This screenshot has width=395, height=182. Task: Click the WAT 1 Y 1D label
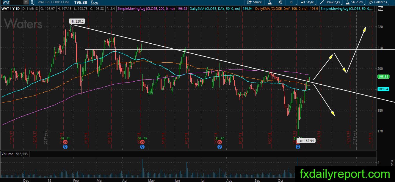(10, 9)
